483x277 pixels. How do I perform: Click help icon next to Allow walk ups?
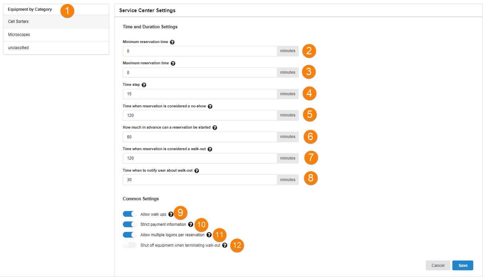(x=171, y=214)
